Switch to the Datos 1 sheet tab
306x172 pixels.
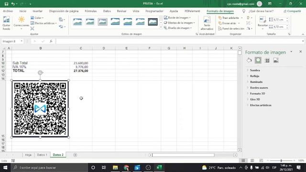click(x=42, y=155)
